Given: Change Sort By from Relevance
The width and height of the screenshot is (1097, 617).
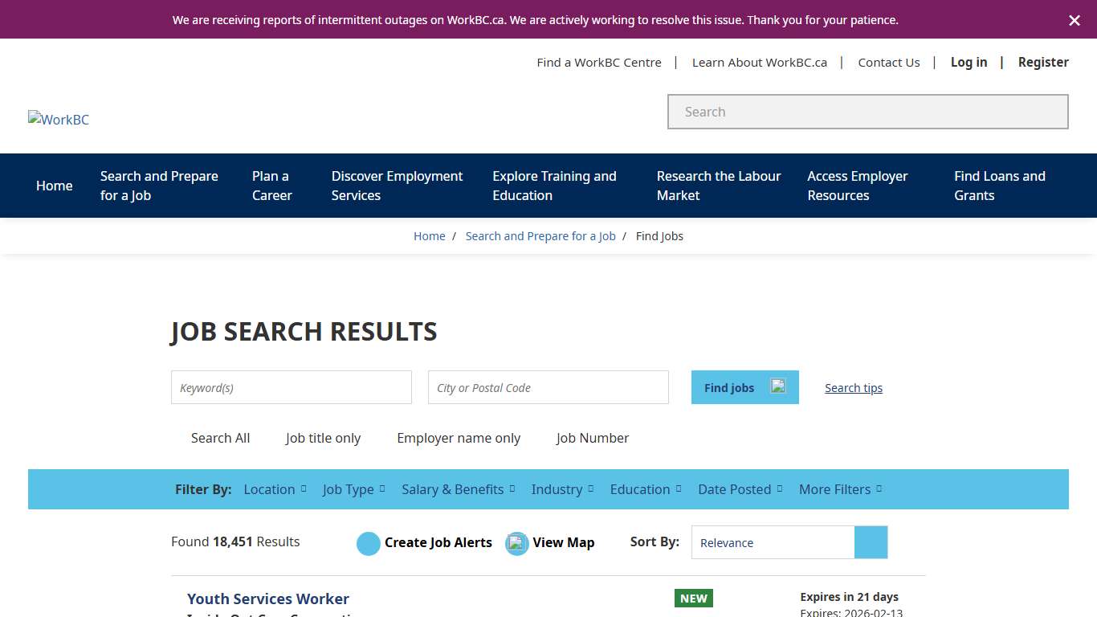Looking at the screenshot, I should coord(772,542).
